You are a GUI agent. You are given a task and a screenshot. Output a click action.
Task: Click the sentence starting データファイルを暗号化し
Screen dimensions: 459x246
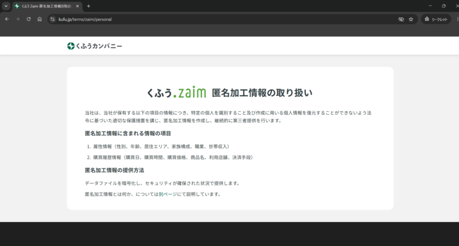(x=163, y=183)
